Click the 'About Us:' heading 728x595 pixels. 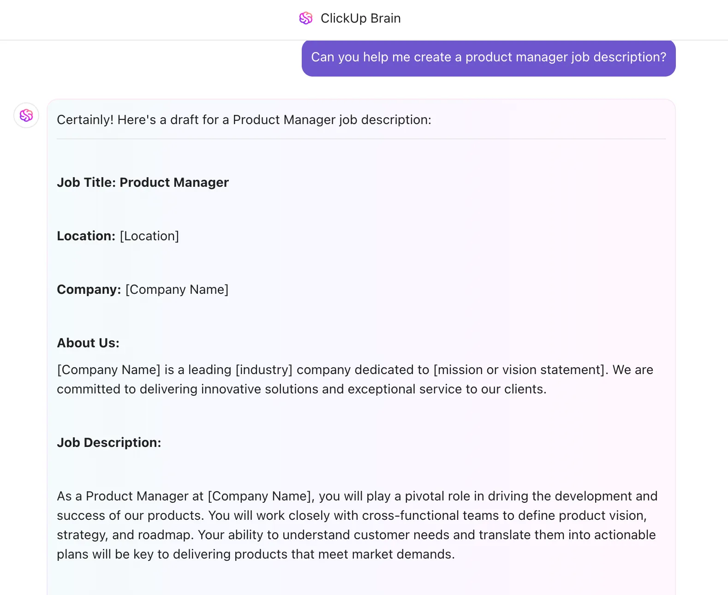[88, 343]
